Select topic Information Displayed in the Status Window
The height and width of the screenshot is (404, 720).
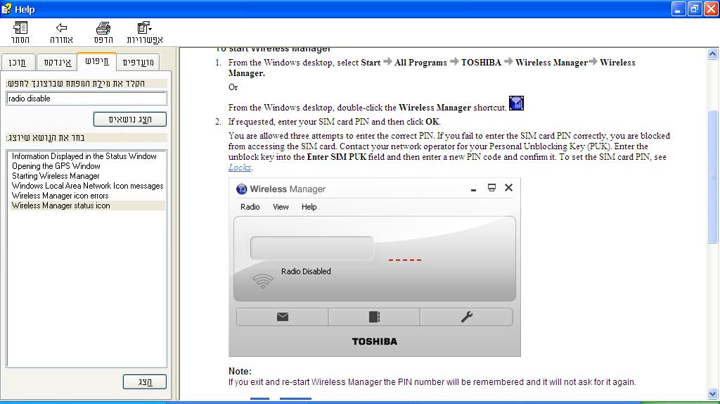[x=84, y=156]
